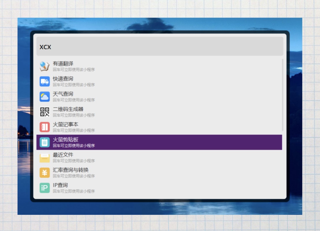This screenshot has height=231, width=320.
Task: Click the 火萤剪贴板 clipboard icon
Action: point(44,142)
